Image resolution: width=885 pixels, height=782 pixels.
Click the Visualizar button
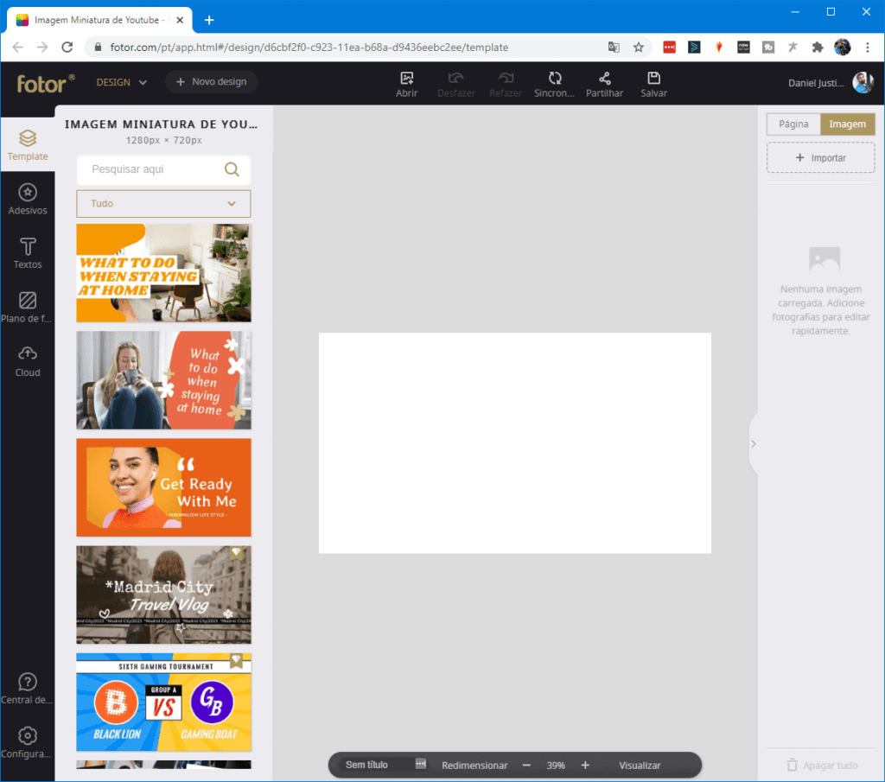point(640,765)
